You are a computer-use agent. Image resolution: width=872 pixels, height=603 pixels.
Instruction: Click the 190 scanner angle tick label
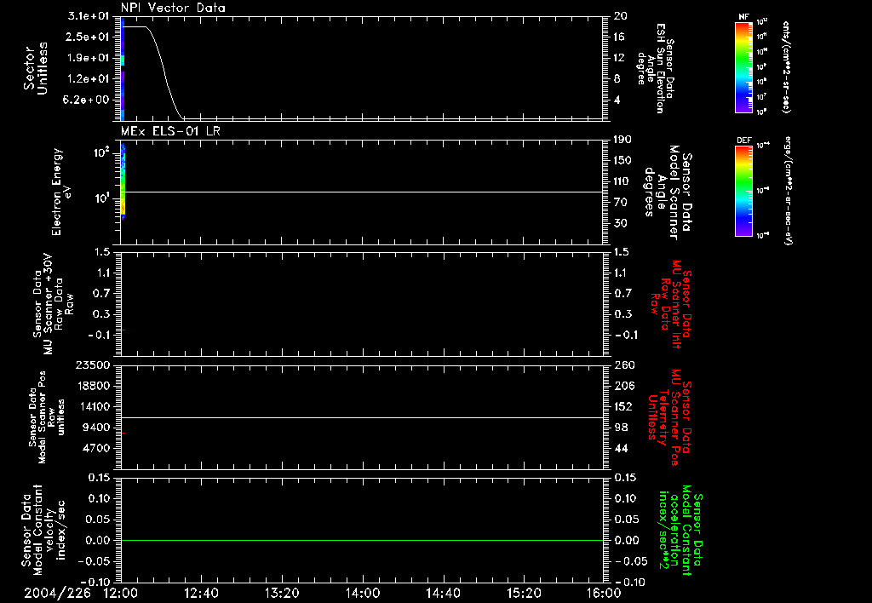tap(622, 140)
